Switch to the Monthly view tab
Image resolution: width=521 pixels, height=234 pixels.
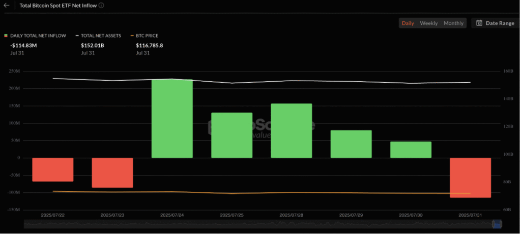(453, 23)
